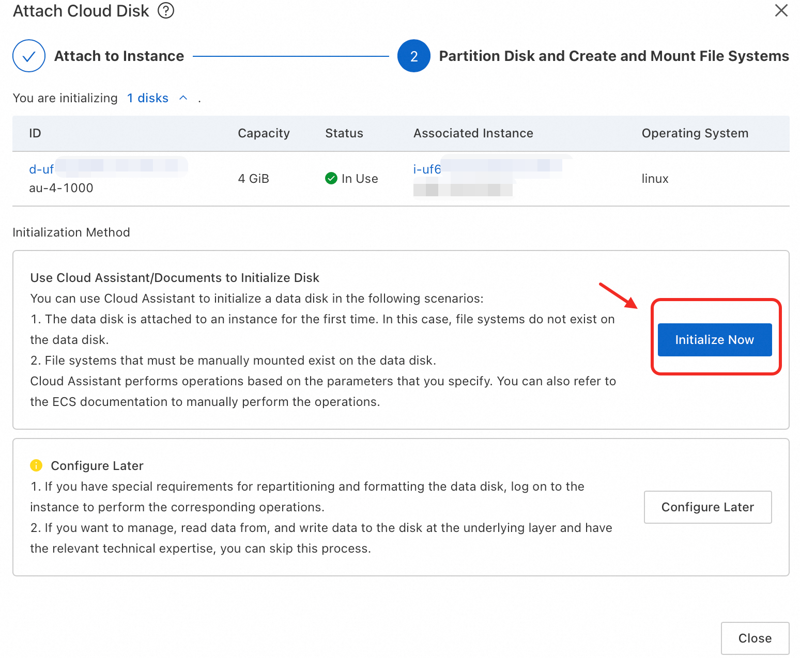Viewport: 800px width, 658px height.
Task: Click the Attach to Instance checkmark step
Action: click(x=29, y=56)
